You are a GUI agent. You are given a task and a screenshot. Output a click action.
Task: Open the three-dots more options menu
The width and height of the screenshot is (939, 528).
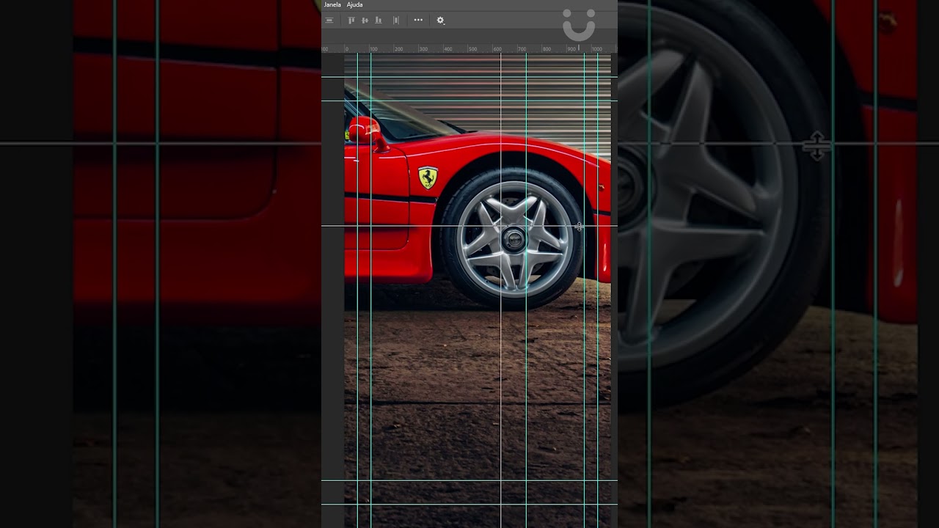coord(418,21)
